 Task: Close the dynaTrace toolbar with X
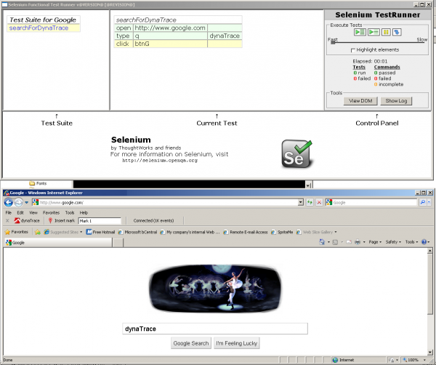point(7,220)
